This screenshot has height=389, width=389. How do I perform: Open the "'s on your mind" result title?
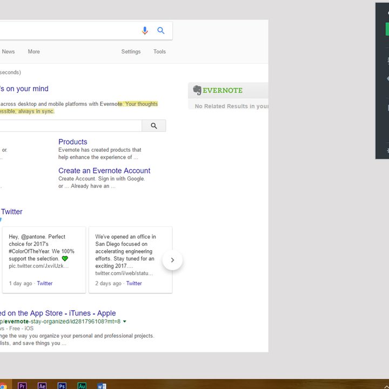(24, 89)
